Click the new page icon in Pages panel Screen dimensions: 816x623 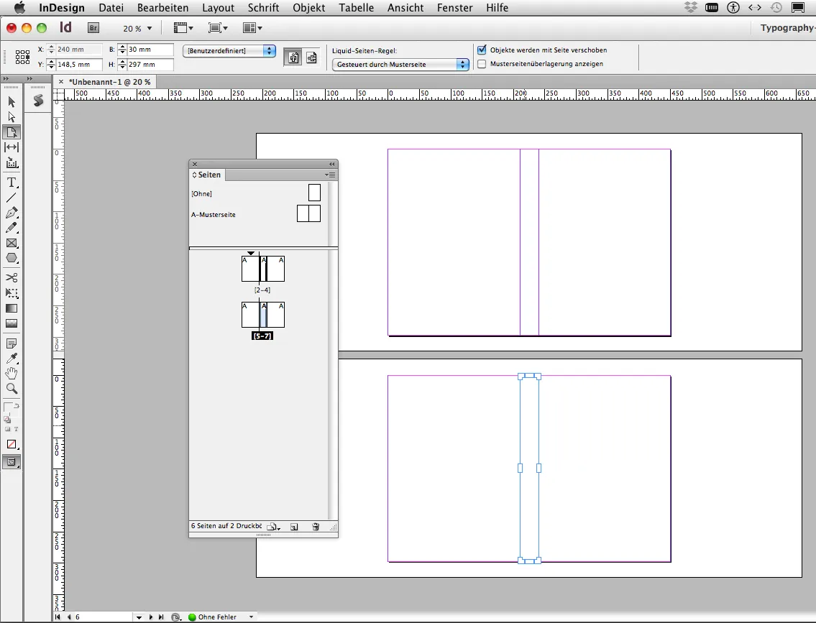[294, 527]
